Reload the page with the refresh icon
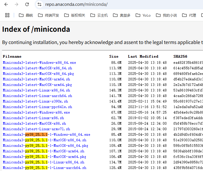This screenshot has width=203, height=171. coord(27,4)
